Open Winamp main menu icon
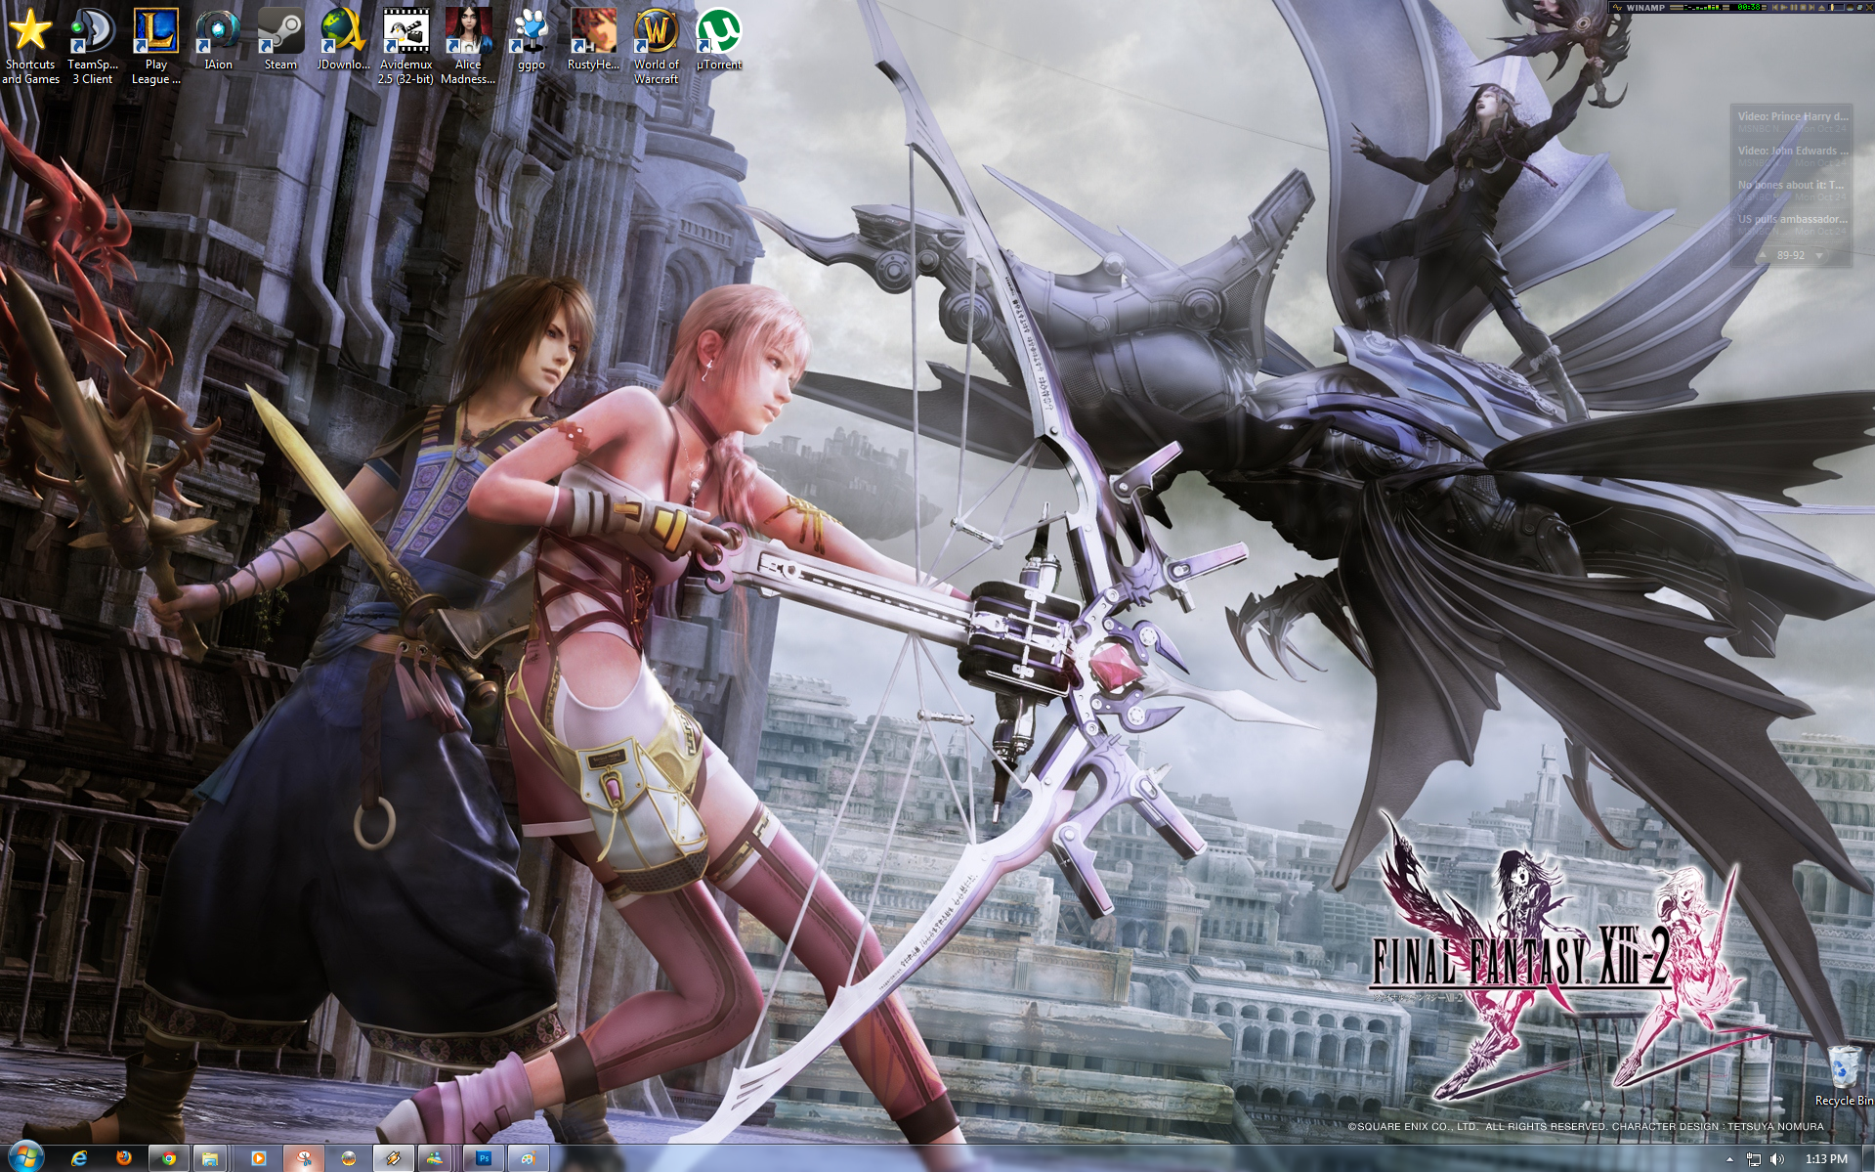1875x1172 pixels. pyautogui.click(x=1617, y=7)
